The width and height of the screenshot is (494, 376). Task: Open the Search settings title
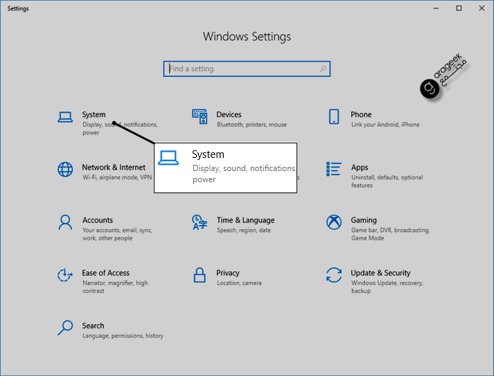point(93,325)
